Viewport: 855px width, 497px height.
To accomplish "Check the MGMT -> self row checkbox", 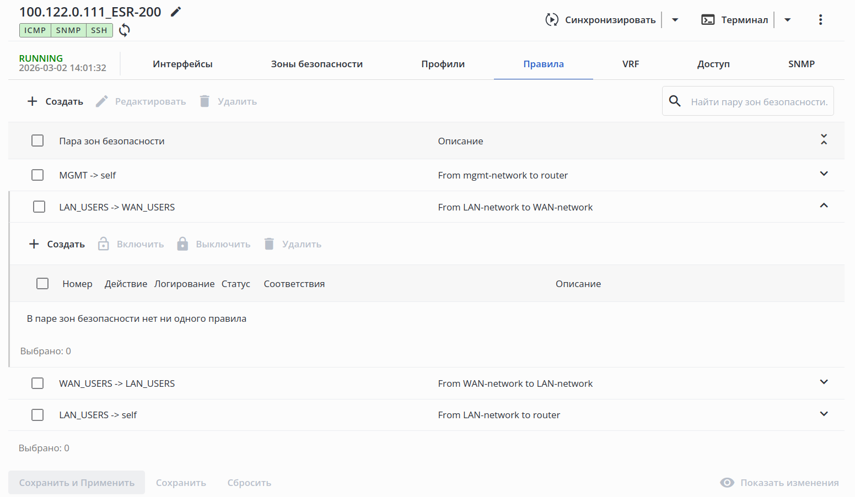I will [x=37, y=175].
